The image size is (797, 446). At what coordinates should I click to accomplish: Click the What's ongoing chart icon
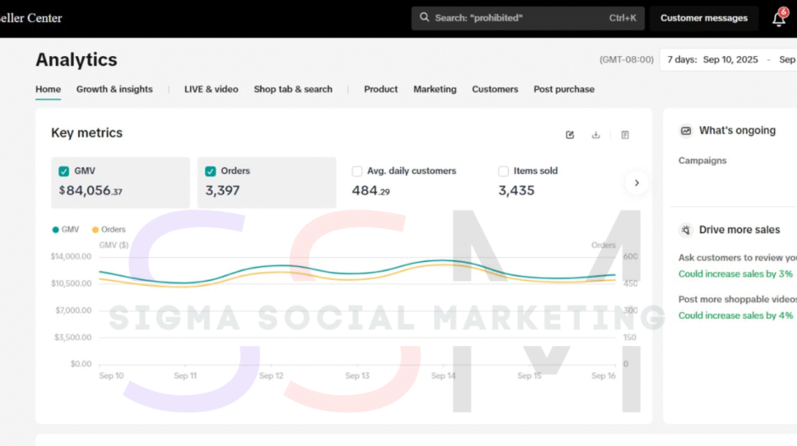coord(686,131)
